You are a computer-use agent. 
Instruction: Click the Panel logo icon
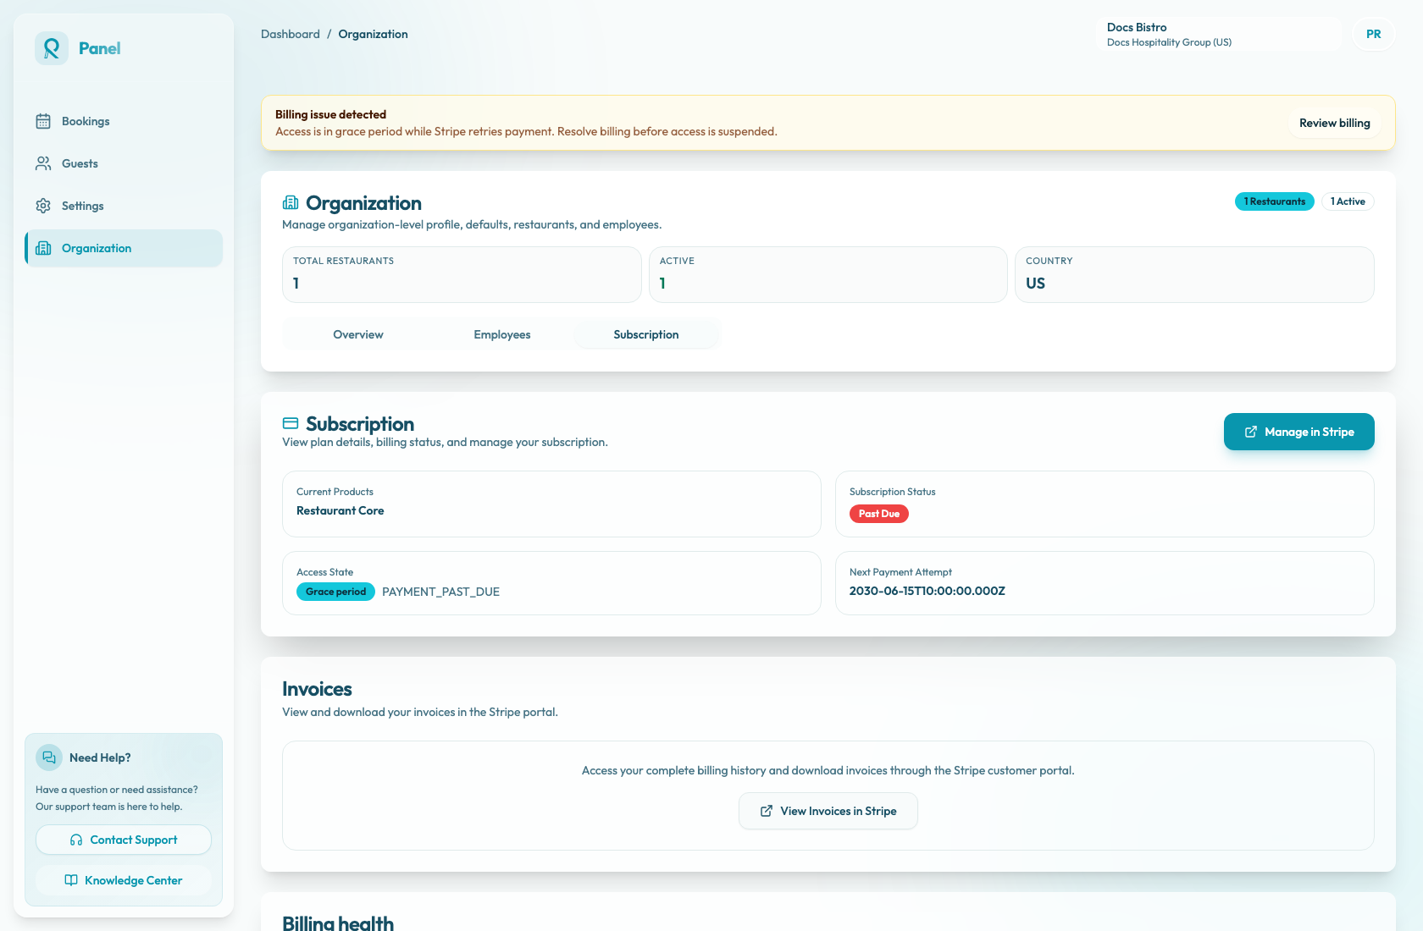click(52, 48)
